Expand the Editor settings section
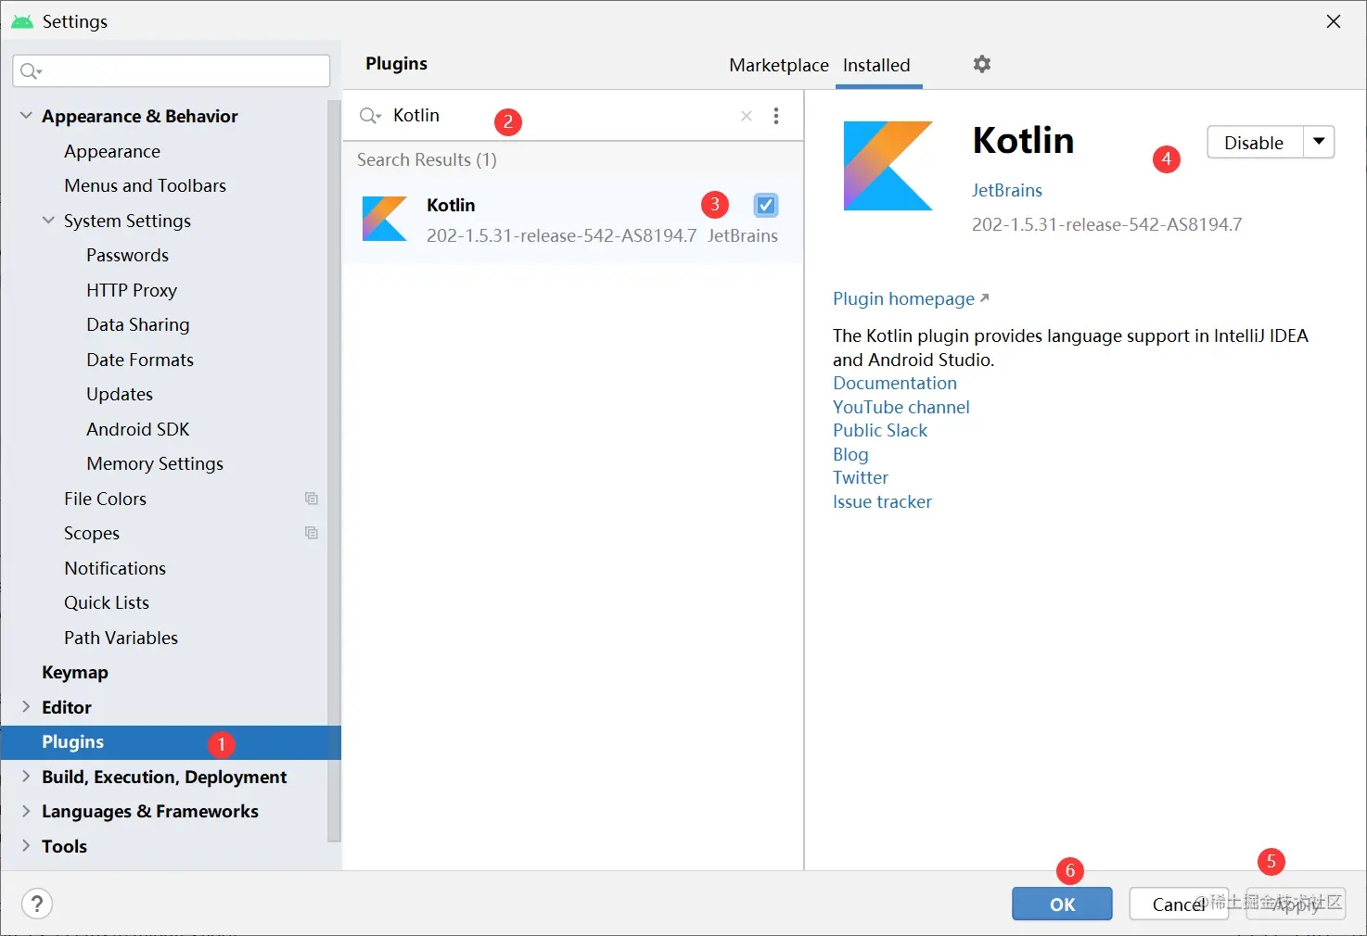 point(26,707)
